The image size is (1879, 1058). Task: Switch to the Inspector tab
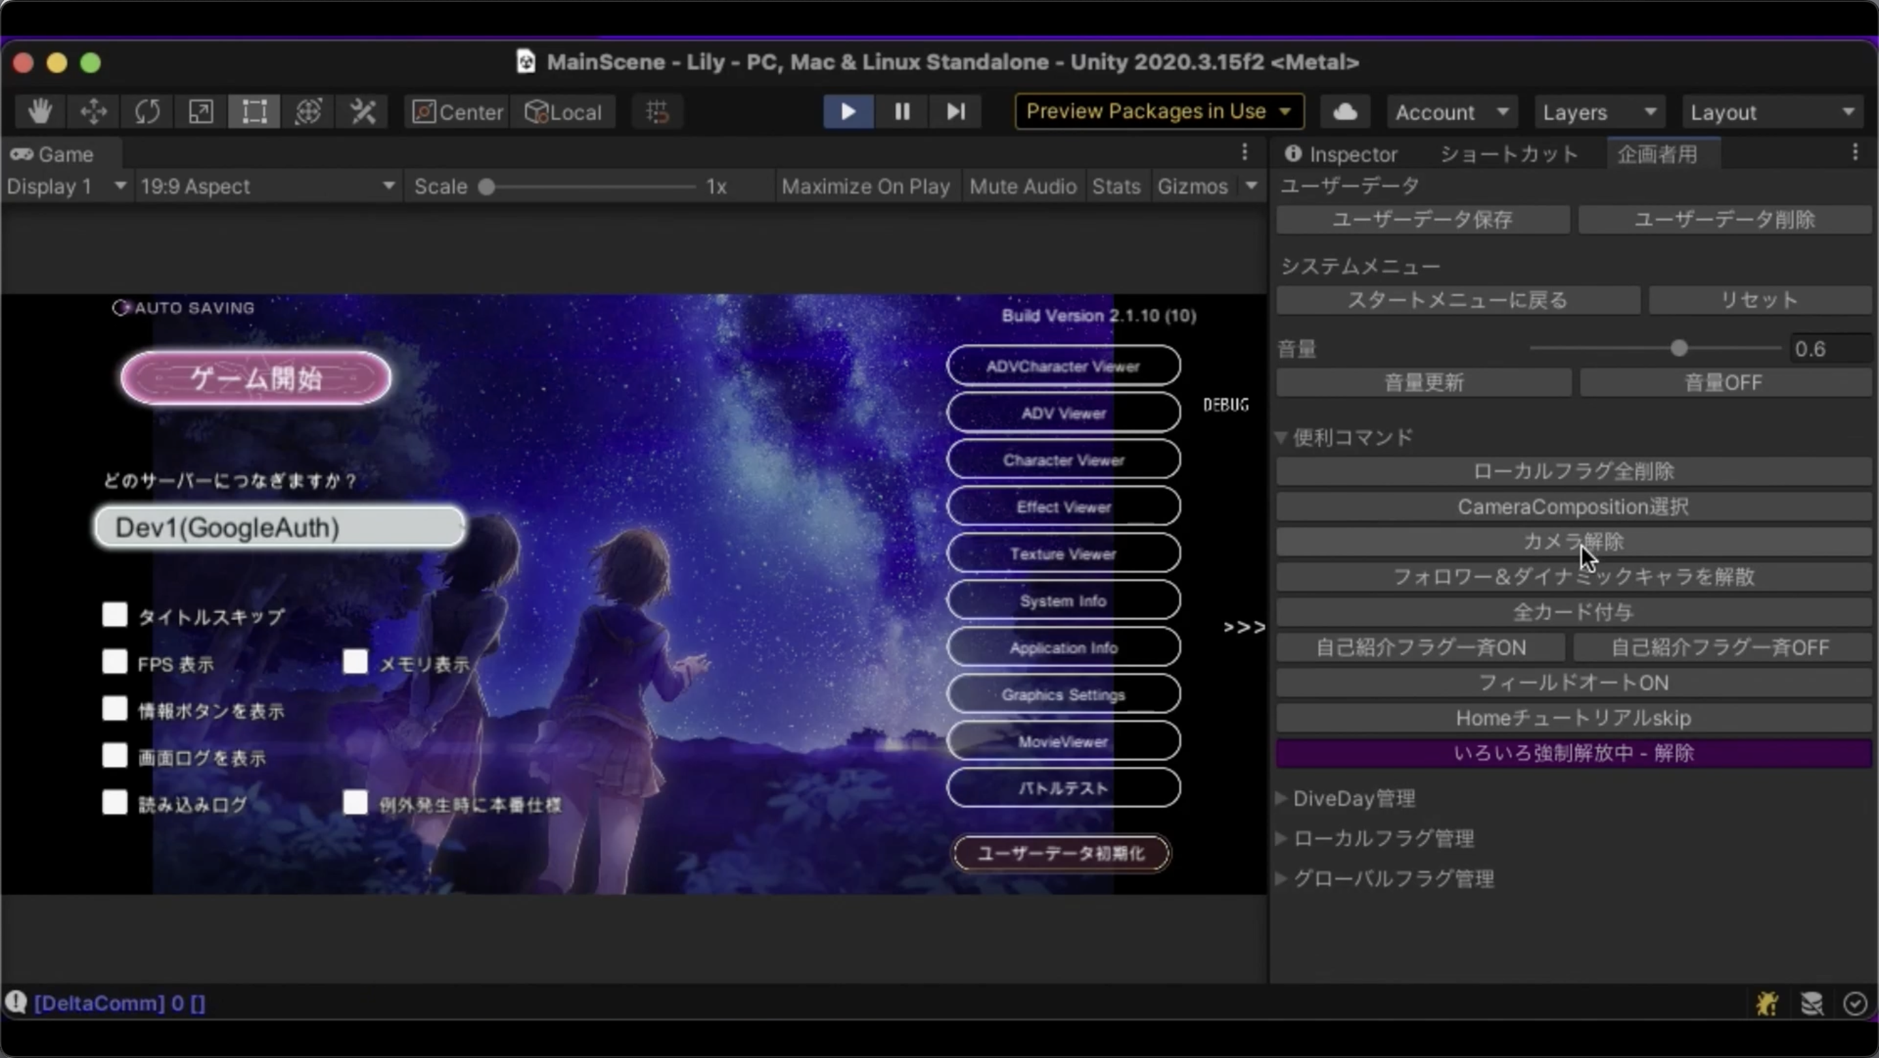1341,155
